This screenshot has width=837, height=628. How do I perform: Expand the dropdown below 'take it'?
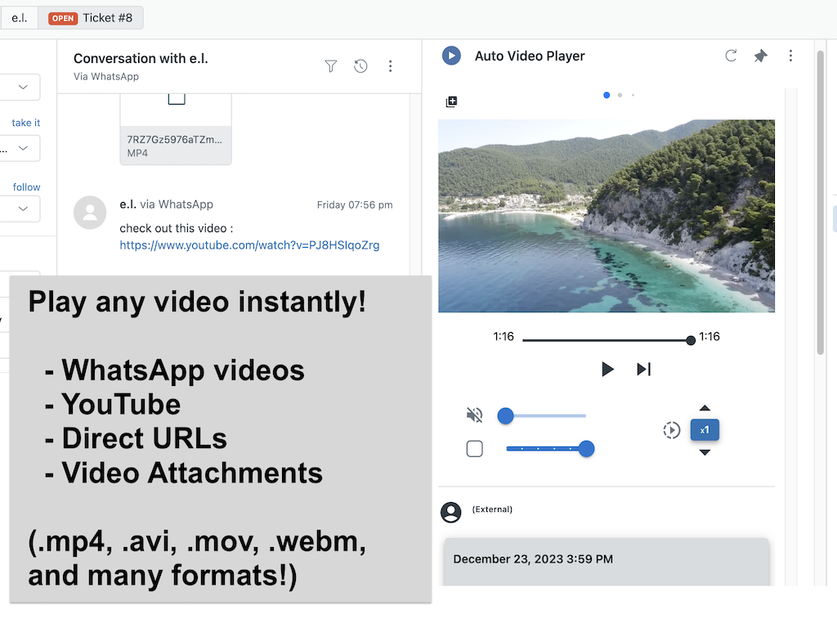point(23,148)
